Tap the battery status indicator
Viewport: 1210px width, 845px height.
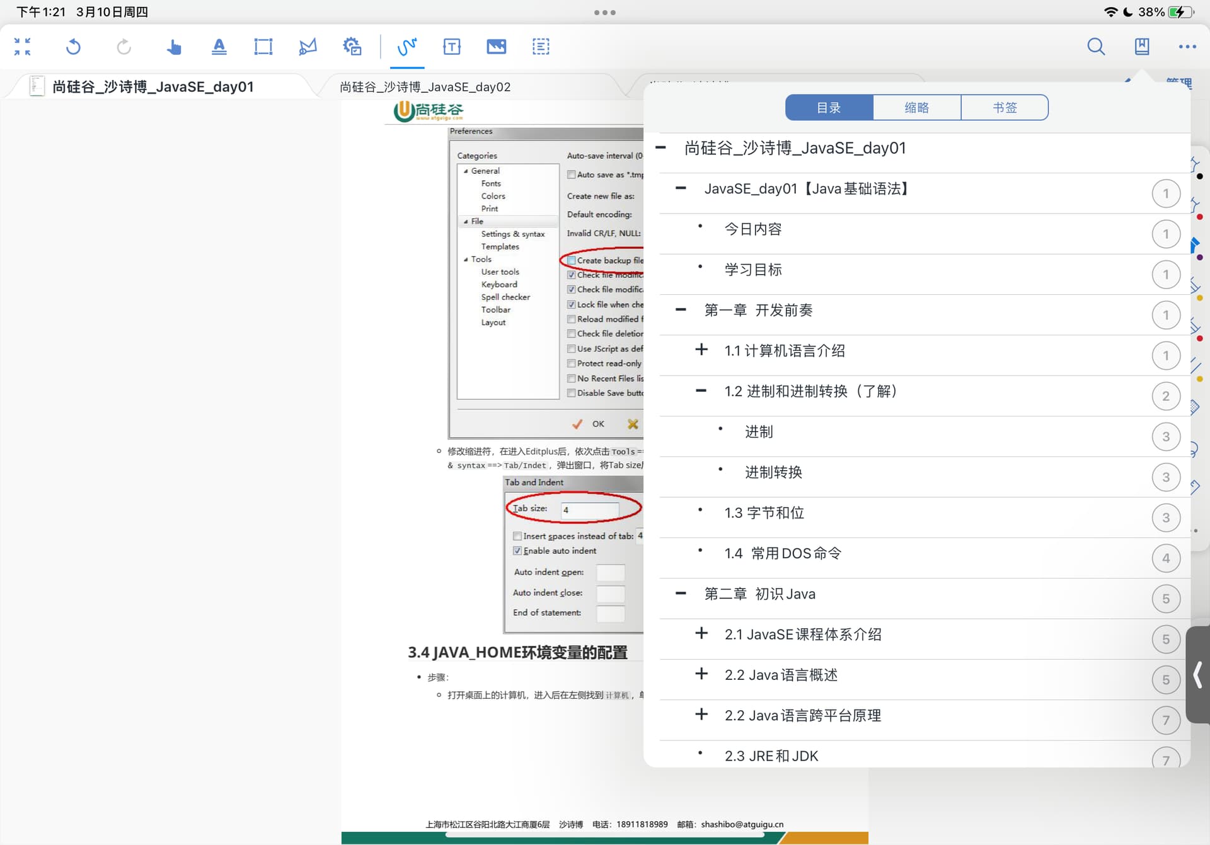(x=1180, y=12)
